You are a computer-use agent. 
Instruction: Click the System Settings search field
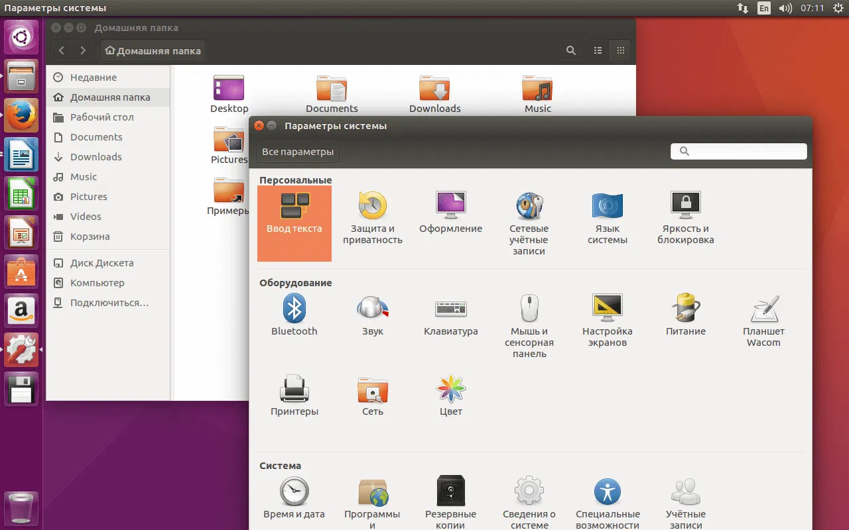click(x=738, y=151)
